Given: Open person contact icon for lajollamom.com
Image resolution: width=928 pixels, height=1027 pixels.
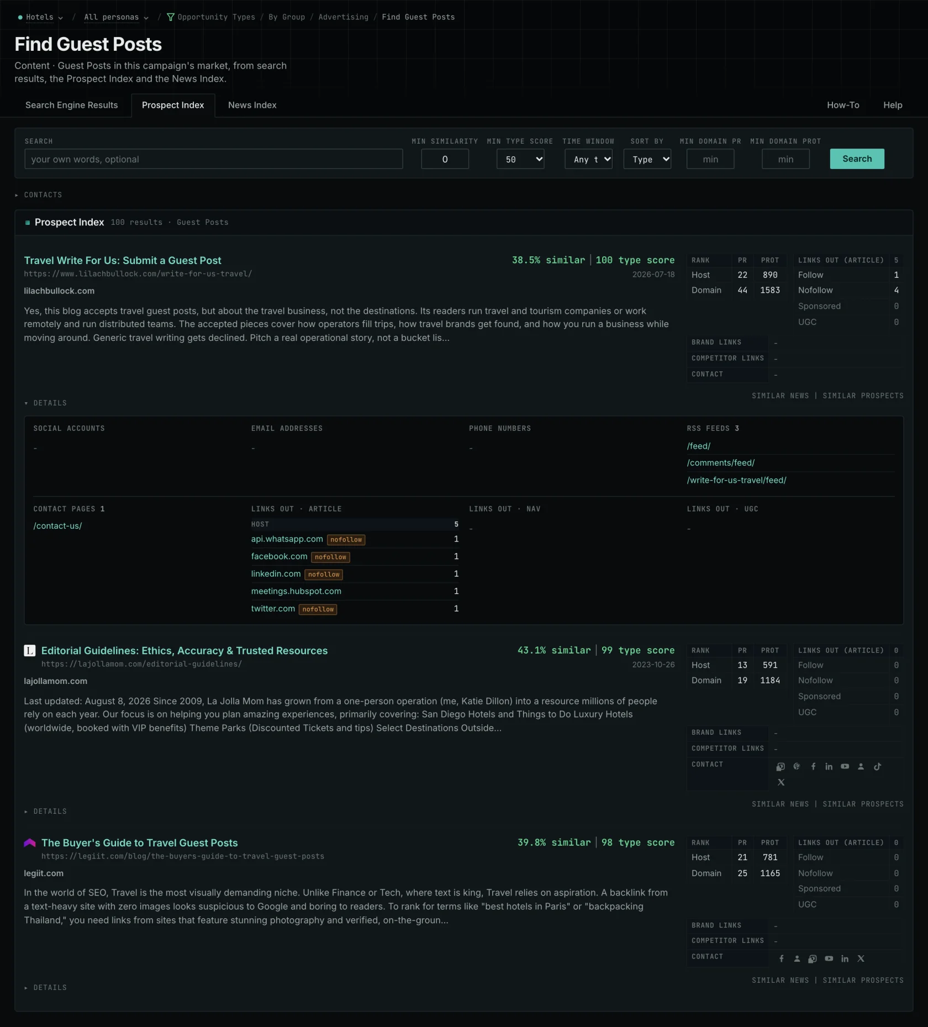Looking at the screenshot, I should tap(861, 766).
